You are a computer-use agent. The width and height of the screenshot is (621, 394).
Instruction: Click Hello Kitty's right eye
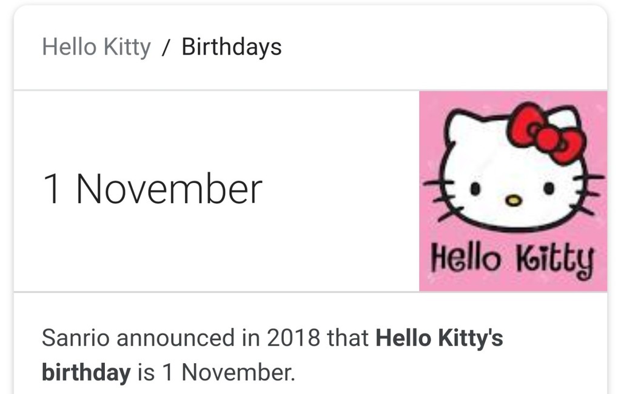tap(549, 189)
